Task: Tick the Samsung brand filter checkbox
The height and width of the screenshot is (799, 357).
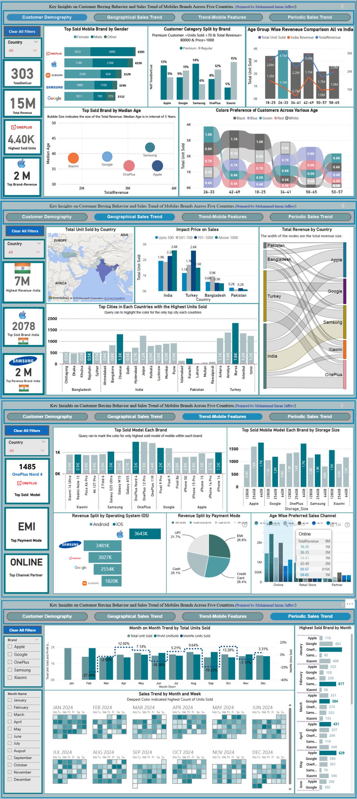Action: point(10,670)
